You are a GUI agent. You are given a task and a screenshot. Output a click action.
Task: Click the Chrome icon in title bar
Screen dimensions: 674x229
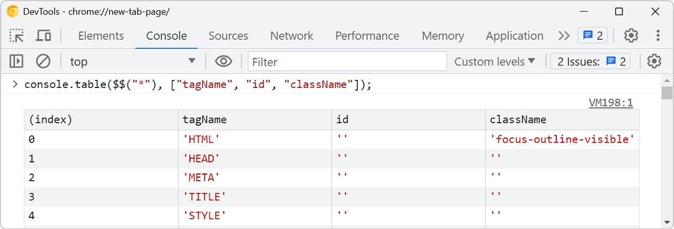tap(13, 12)
